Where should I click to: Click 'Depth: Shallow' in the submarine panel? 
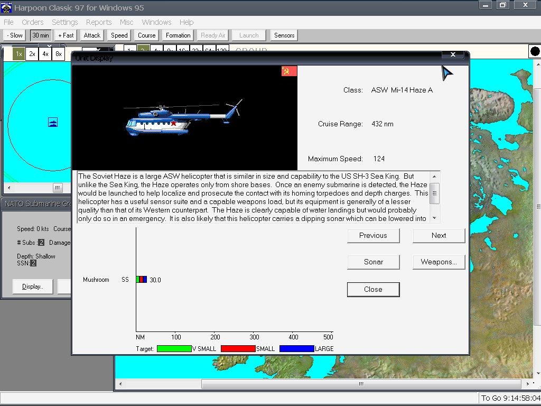click(36, 256)
